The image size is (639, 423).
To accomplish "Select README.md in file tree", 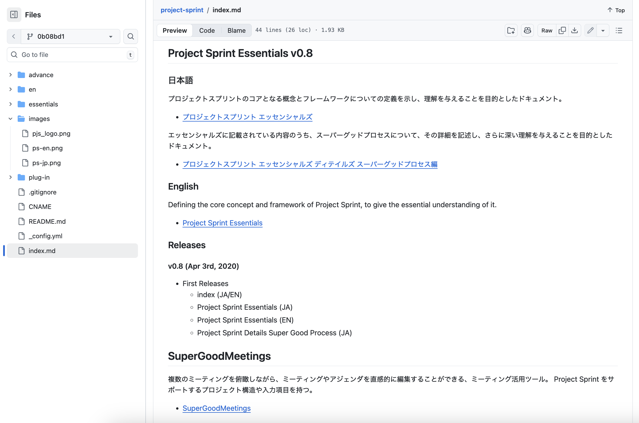I will (x=47, y=221).
